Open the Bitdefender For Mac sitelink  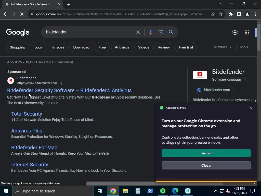(34, 148)
